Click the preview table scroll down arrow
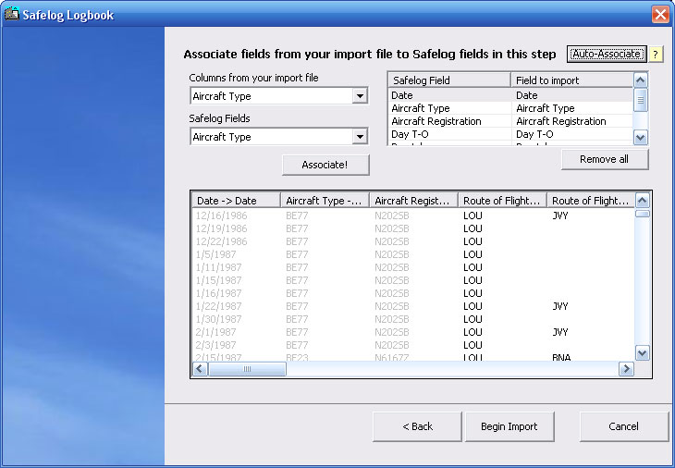This screenshot has width=675, height=468. [643, 353]
